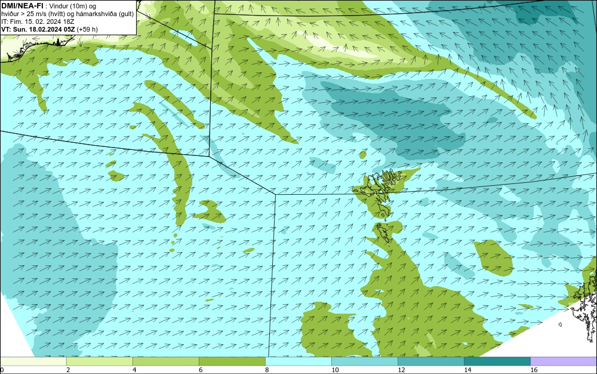597x374 pixels.
Task: Click the 14–16 m/s dark teal legend swatch
Action: (497, 361)
